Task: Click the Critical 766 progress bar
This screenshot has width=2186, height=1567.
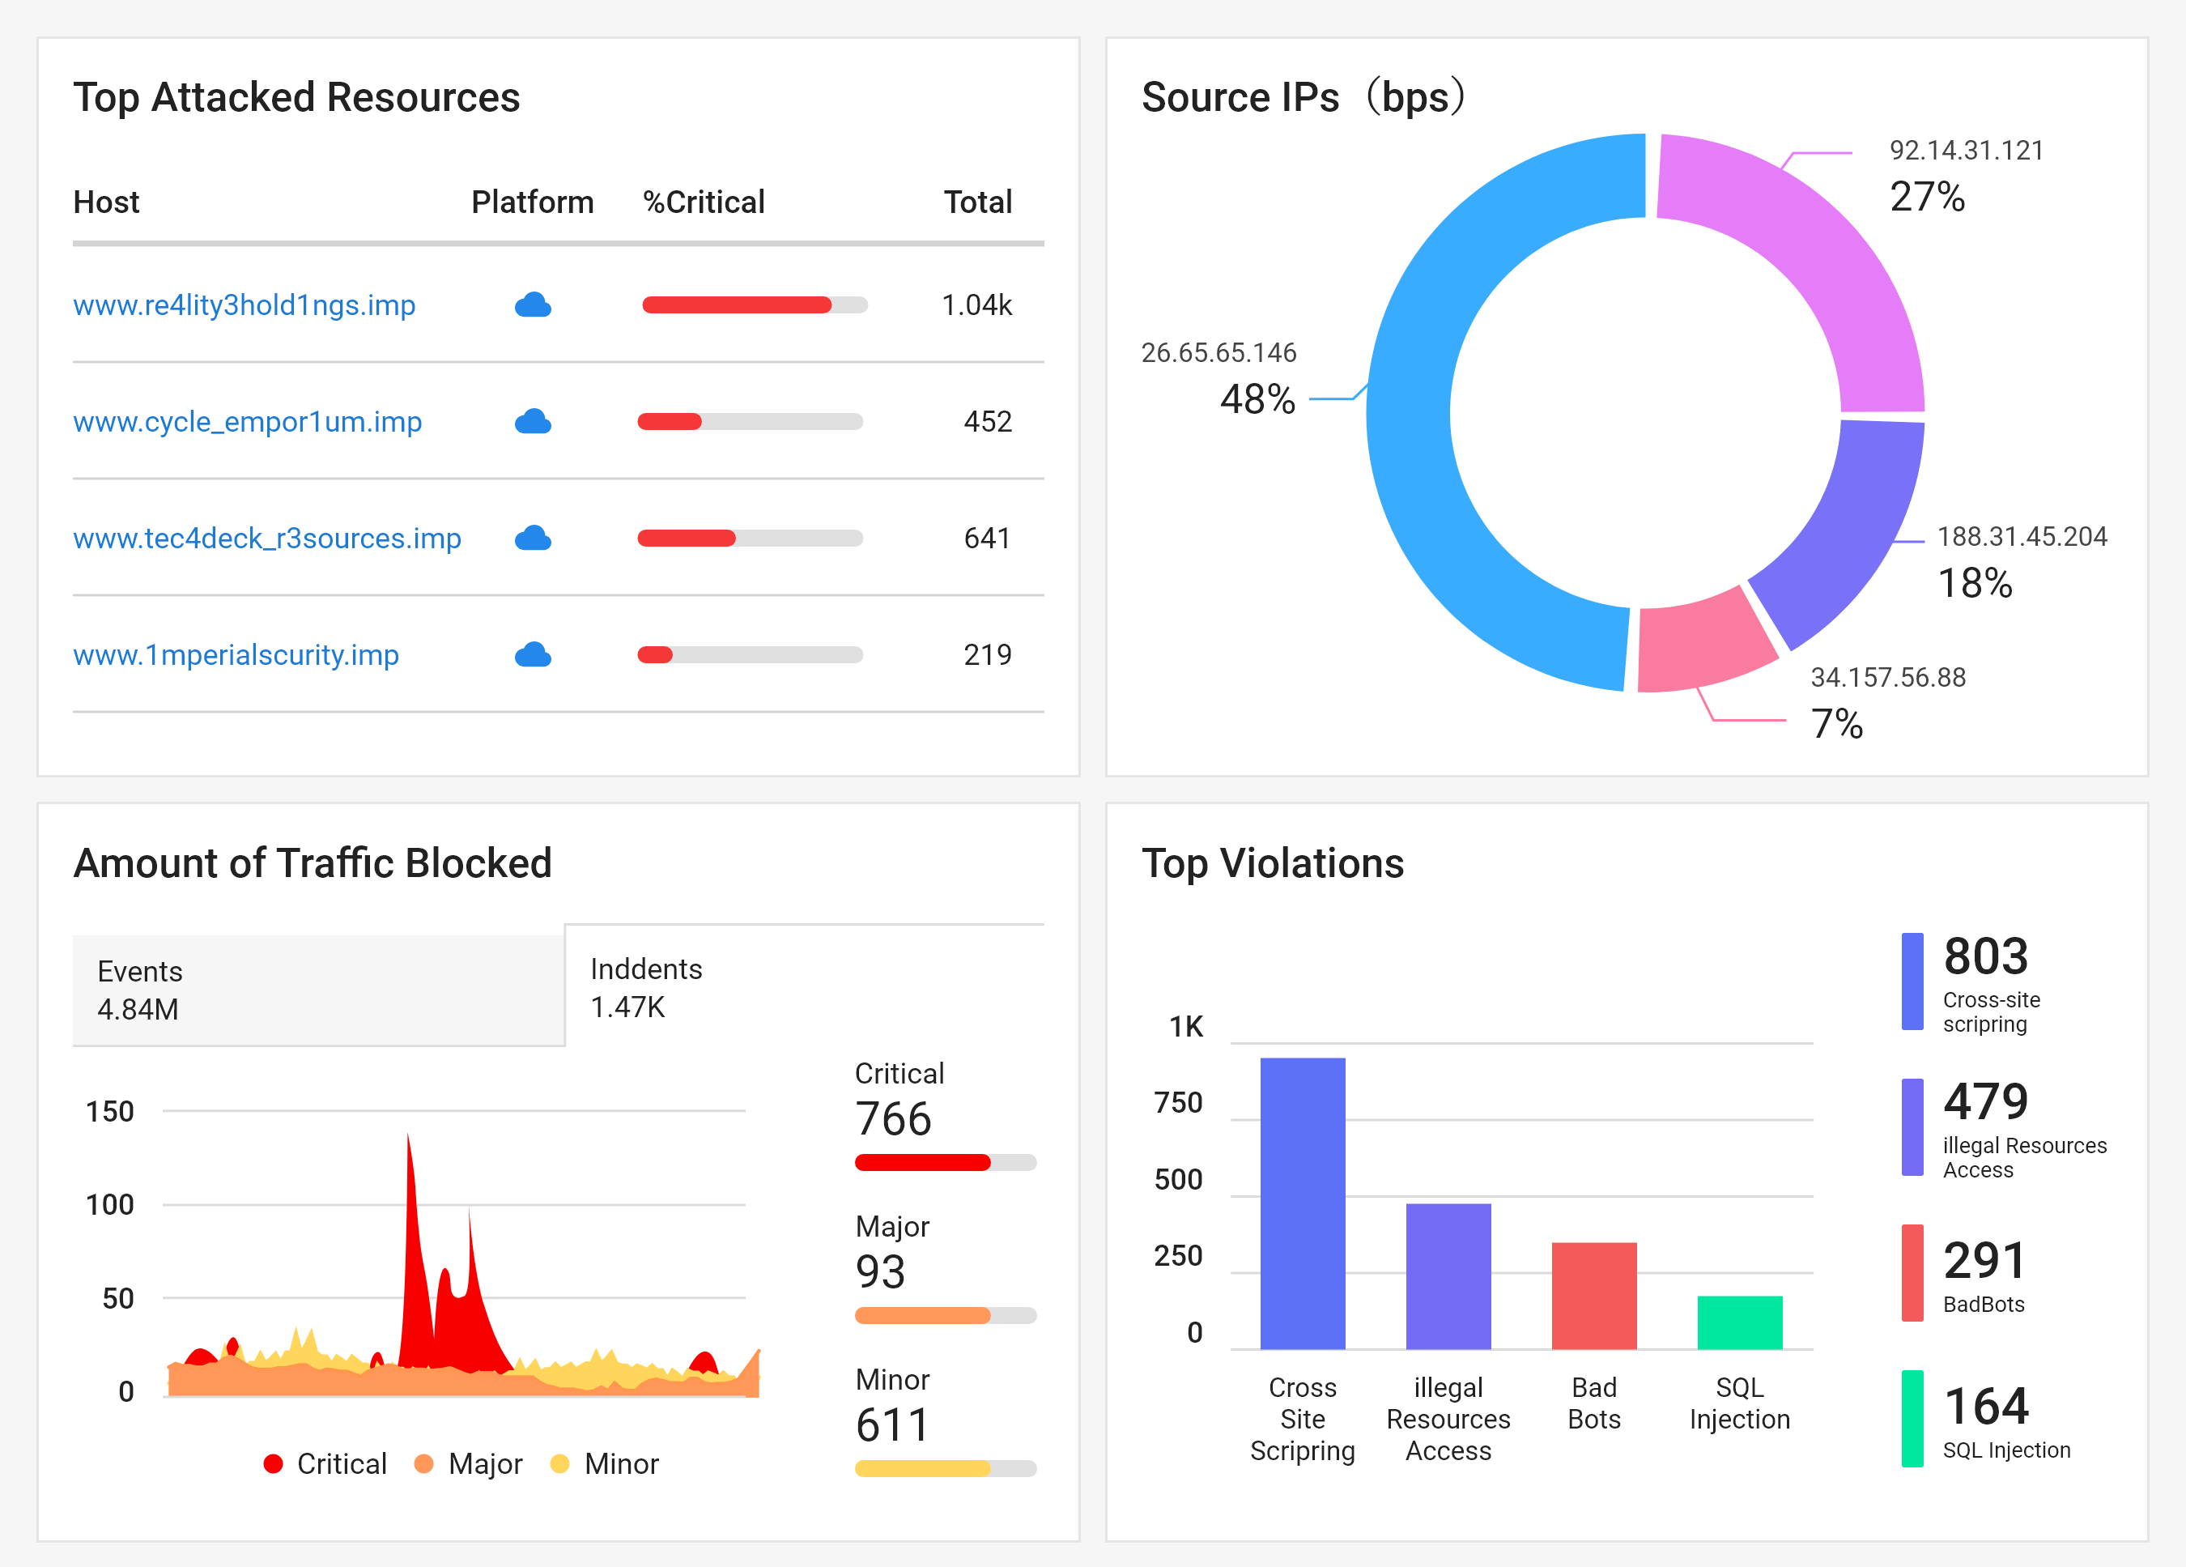Action: pos(946,1162)
